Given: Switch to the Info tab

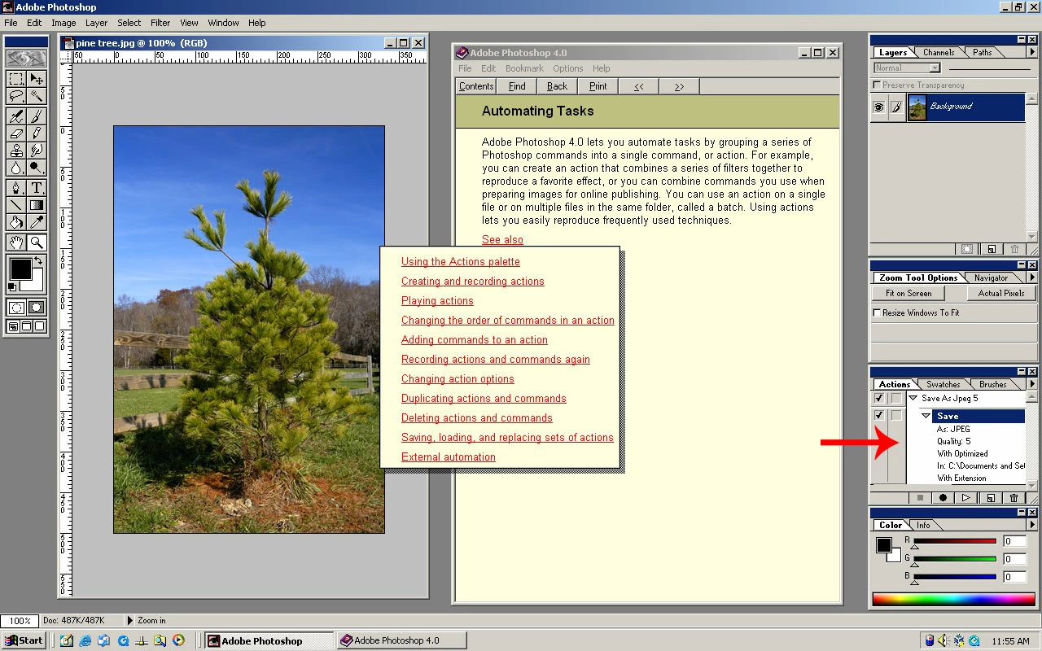Looking at the screenshot, I should tap(923, 525).
